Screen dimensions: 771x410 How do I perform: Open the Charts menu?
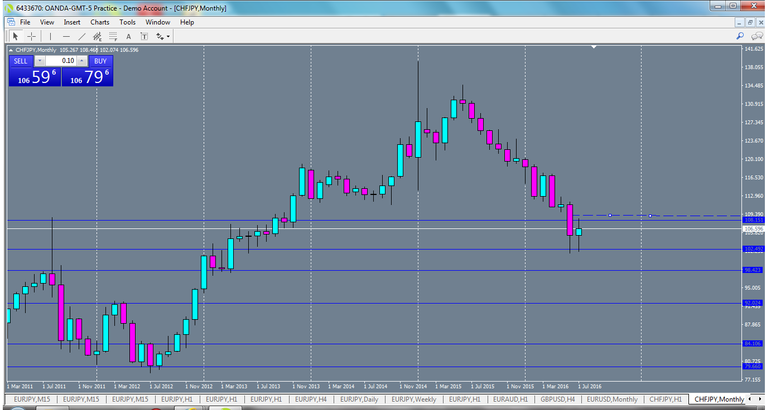[x=99, y=22]
